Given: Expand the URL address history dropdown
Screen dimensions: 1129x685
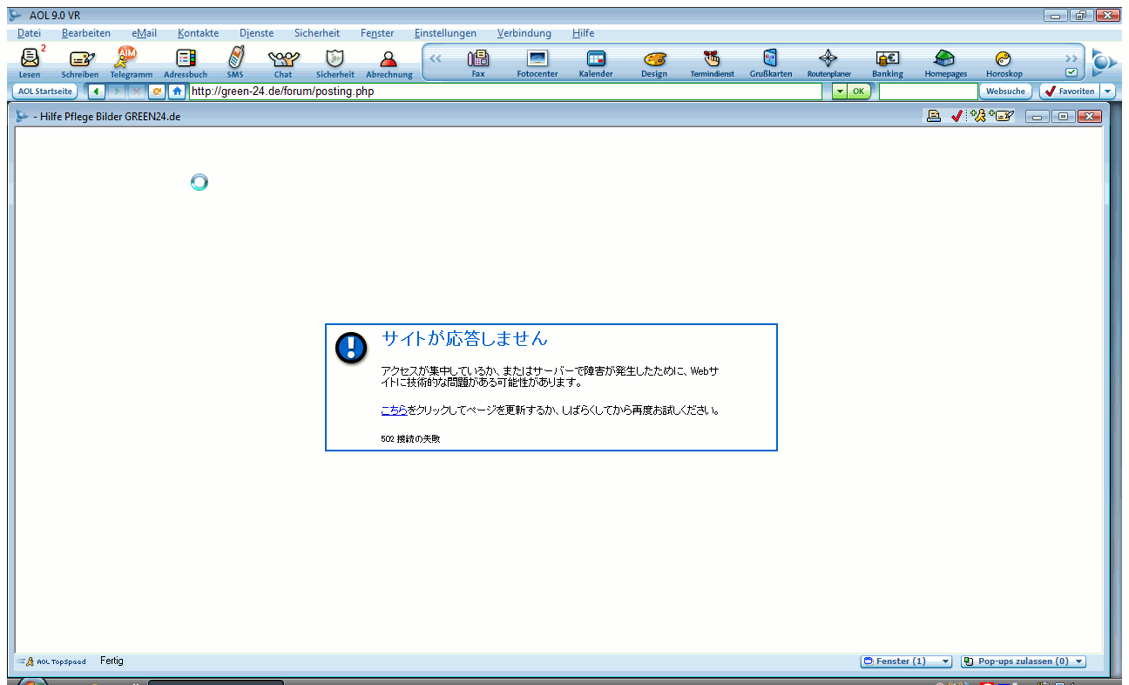Looking at the screenshot, I should (839, 92).
